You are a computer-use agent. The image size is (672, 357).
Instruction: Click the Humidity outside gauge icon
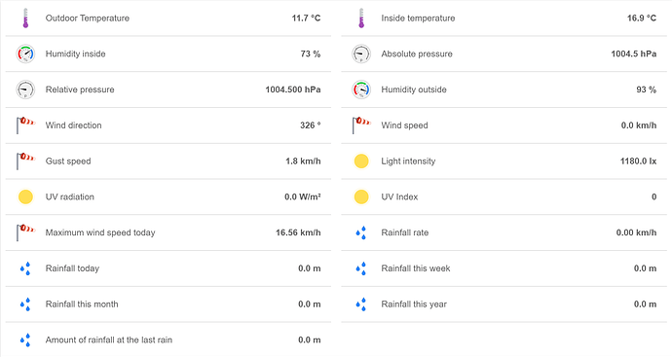tap(361, 89)
